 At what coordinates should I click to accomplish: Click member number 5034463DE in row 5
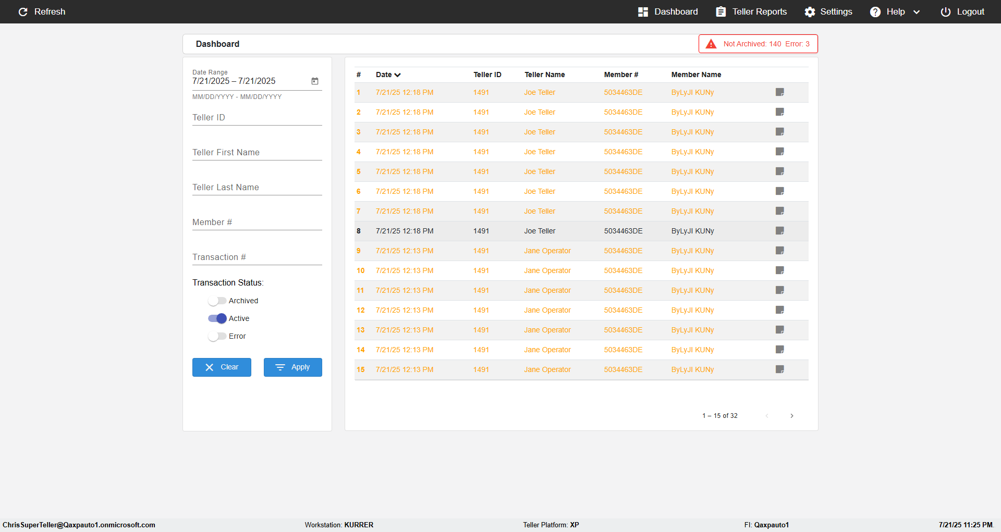click(x=623, y=171)
